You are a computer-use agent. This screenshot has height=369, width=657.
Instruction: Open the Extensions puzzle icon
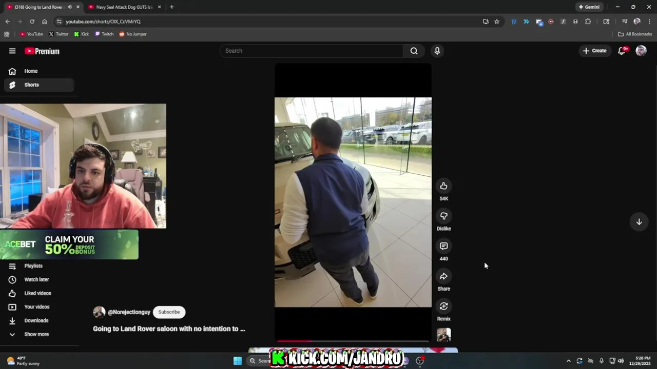pos(588,22)
